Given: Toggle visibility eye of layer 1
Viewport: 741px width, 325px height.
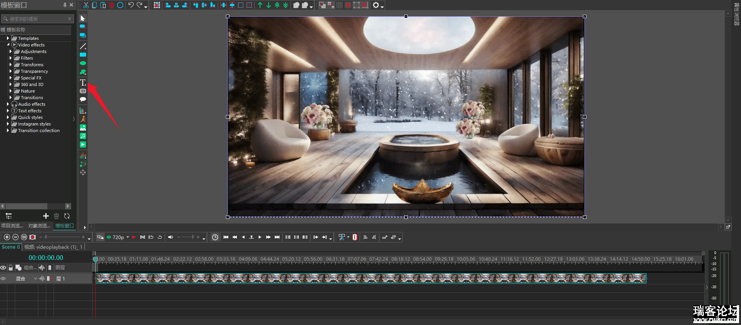Looking at the screenshot, I should (x=3, y=279).
